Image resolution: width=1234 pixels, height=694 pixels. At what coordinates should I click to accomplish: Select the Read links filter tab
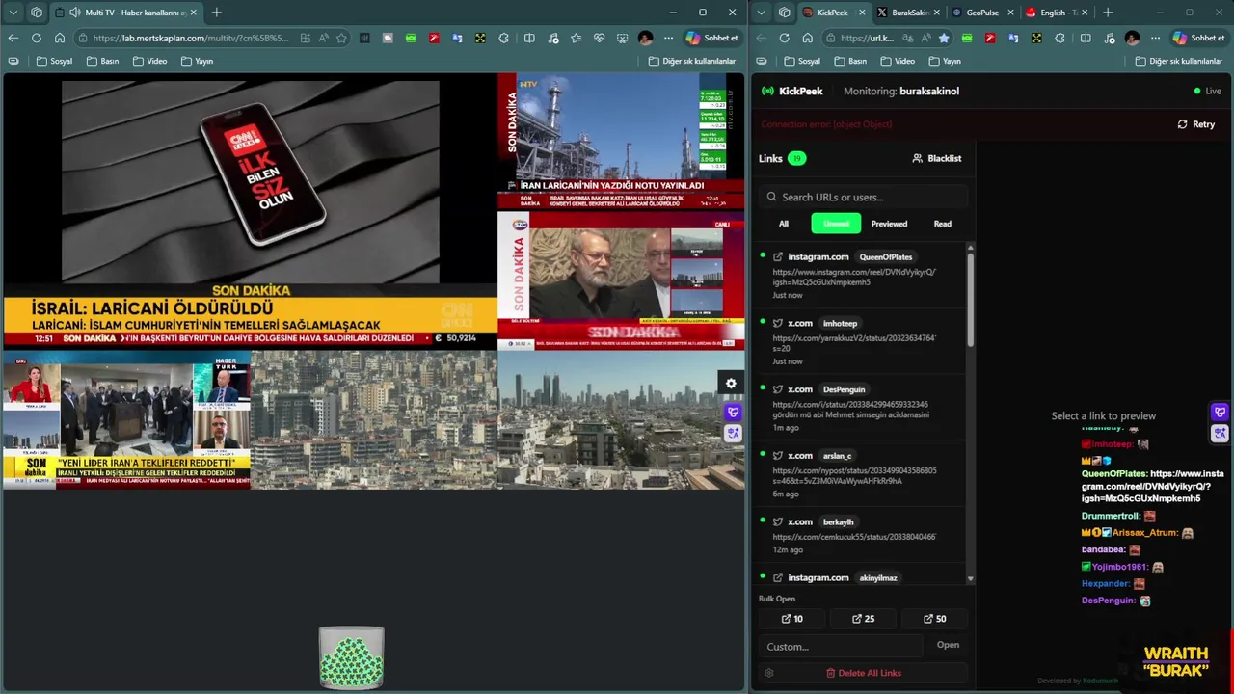coord(942,224)
